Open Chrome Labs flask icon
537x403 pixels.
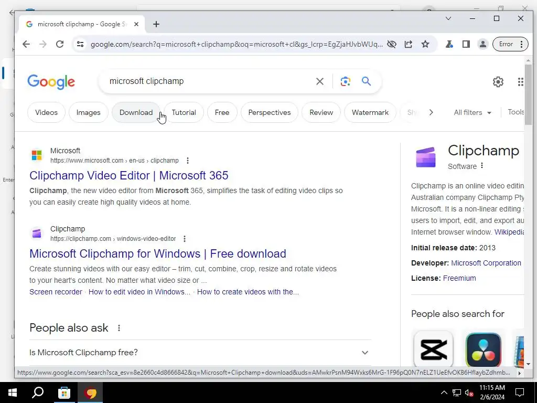449,44
